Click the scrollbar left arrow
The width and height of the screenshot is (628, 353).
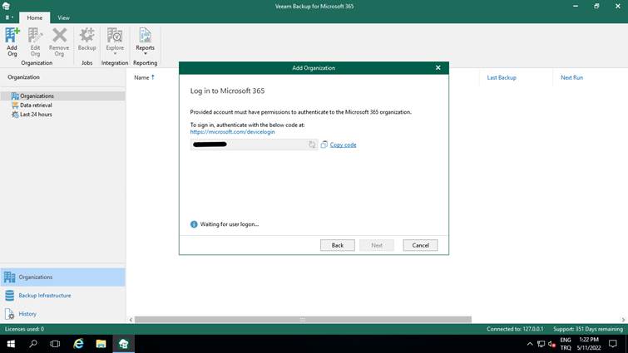131,320
